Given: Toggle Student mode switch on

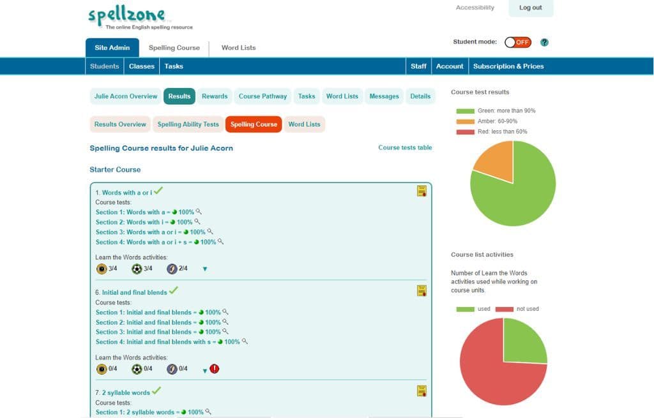Looking at the screenshot, I should coord(517,42).
